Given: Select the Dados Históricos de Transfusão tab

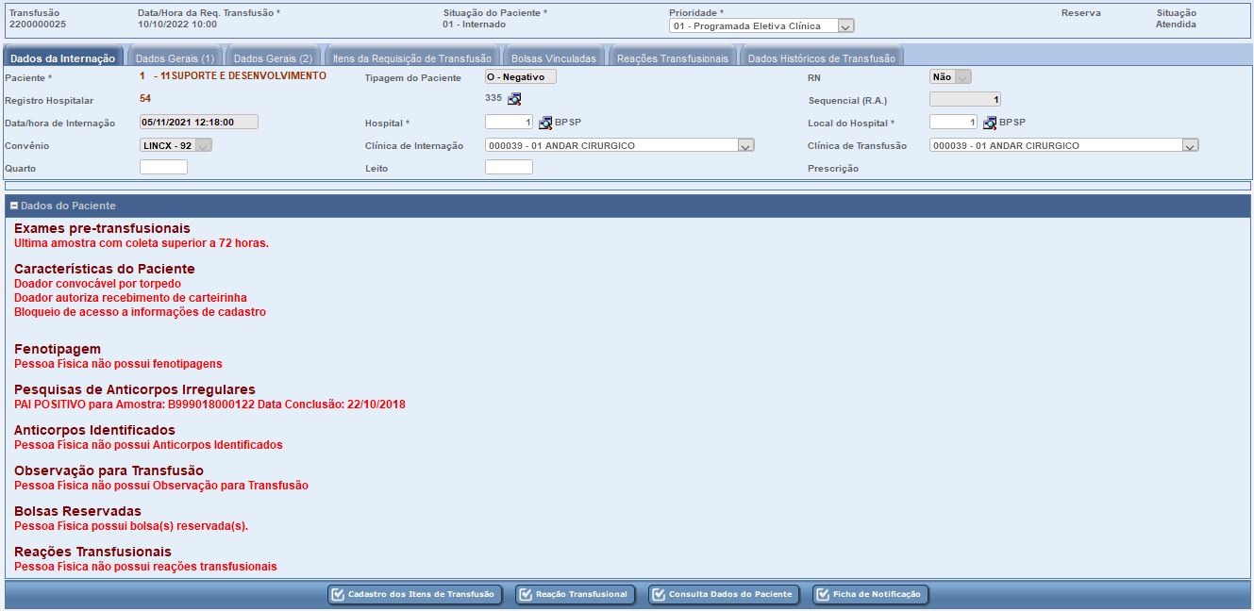Looking at the screenshot, I should [821, 58].
